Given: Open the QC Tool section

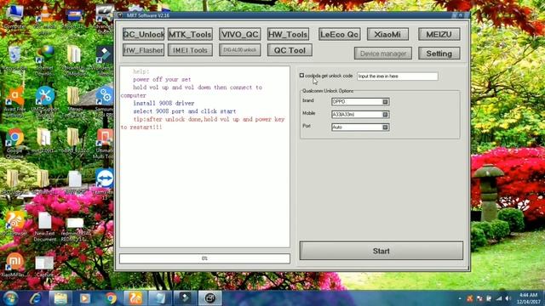Looking at the screenshot, I should (x=290, y=50).
